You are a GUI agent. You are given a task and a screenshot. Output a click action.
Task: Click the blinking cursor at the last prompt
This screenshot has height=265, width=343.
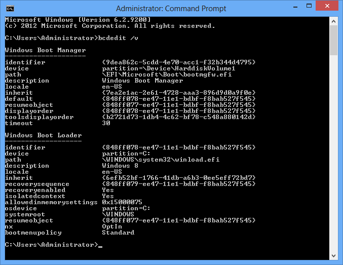pyautogui.click(x=100, y=246)
